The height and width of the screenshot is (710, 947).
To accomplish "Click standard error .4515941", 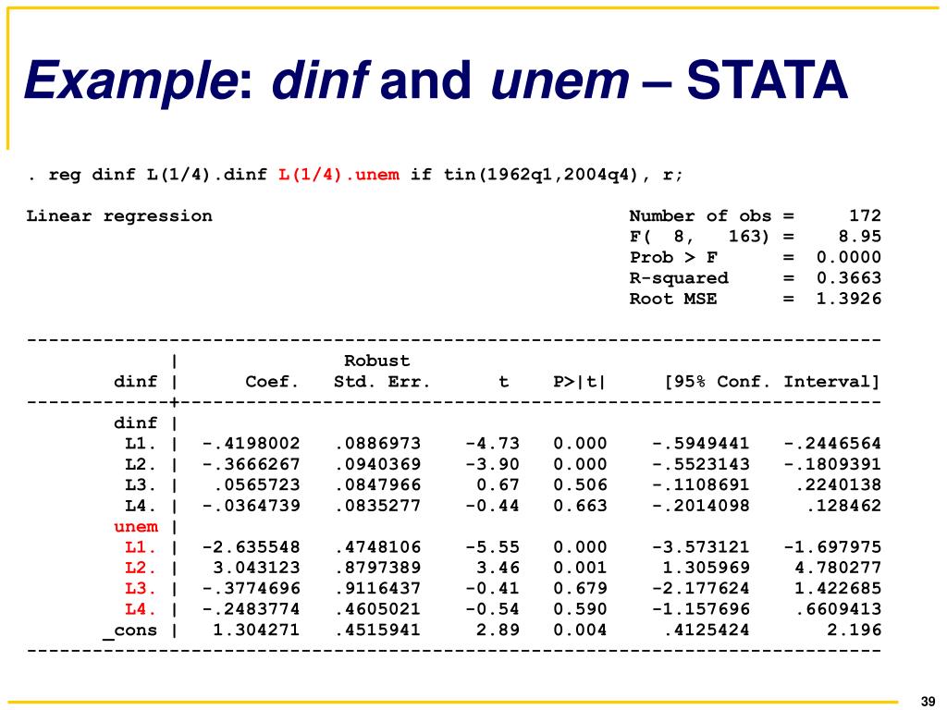I will (377, 630).
